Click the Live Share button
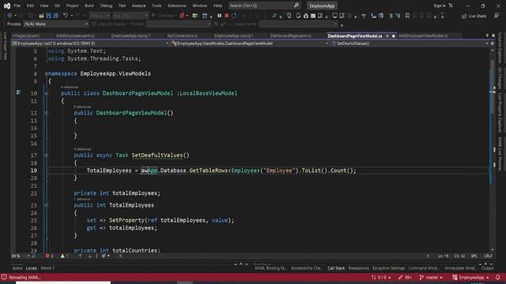 point(474,16)
